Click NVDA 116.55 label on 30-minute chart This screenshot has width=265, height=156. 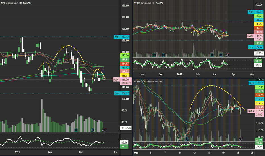tap(256, 111)
